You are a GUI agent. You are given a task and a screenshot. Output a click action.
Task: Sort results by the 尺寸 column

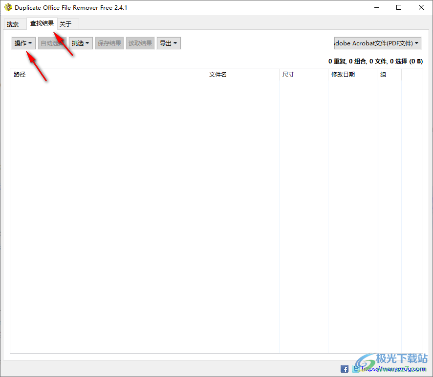[287, 74]
